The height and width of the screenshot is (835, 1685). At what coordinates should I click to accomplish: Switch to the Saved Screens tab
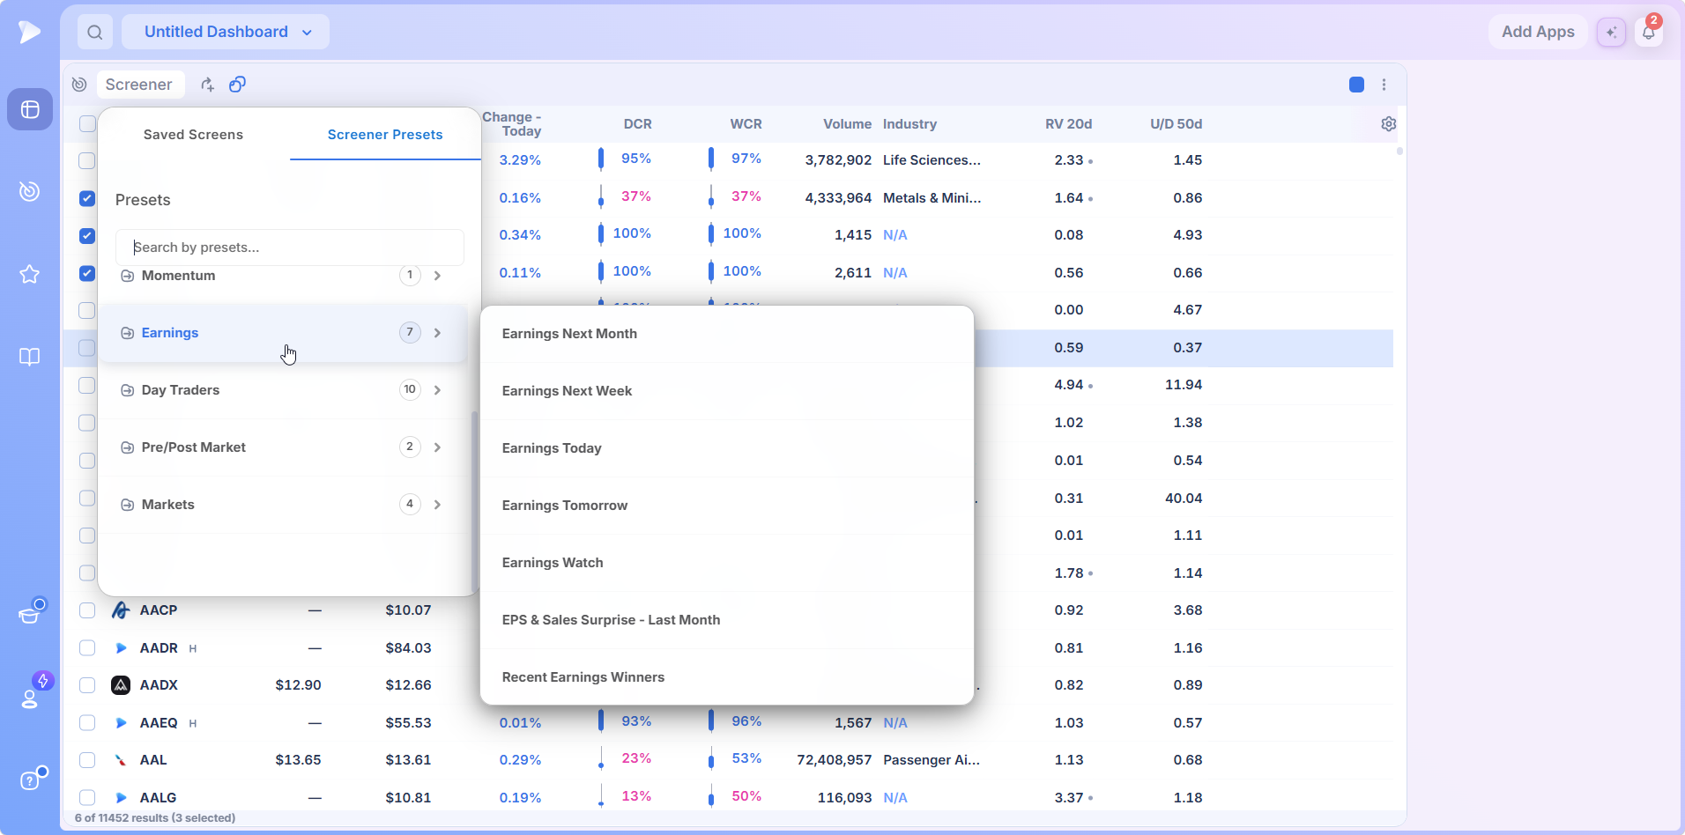193,135
